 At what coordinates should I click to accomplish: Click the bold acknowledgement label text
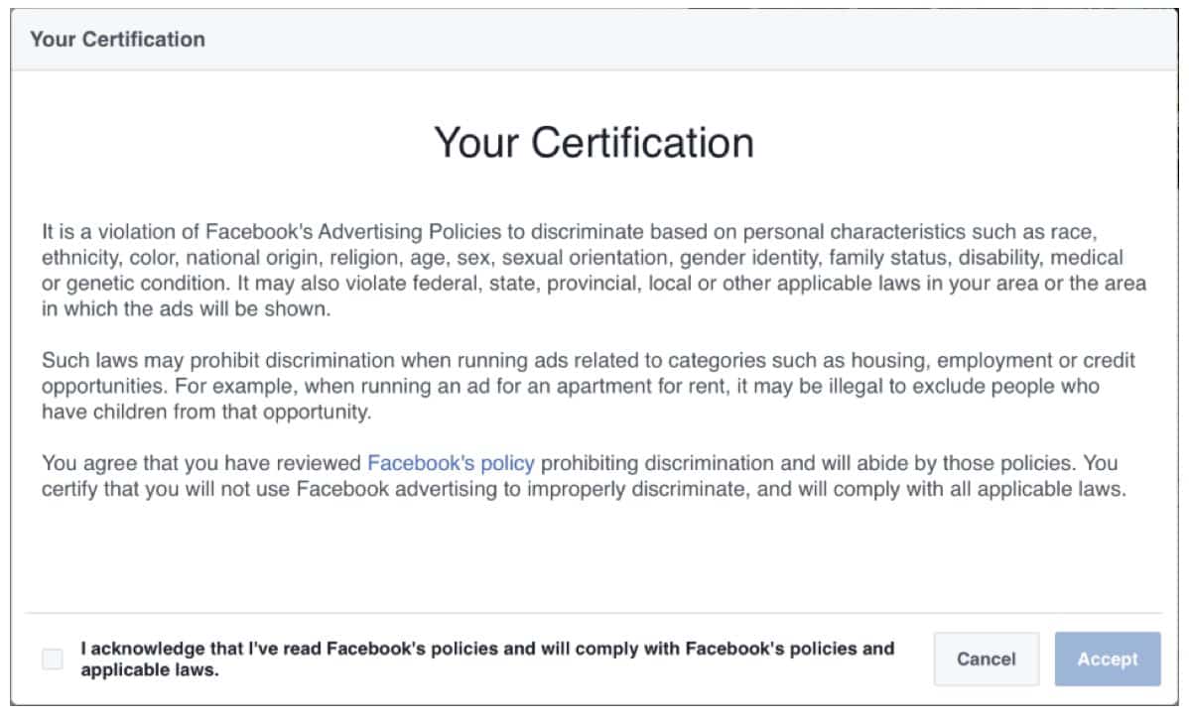486,650
